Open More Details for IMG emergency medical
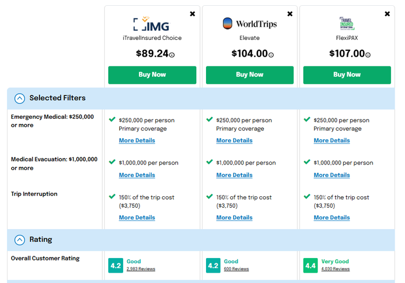The height and width of the screenshot is (283, 405). click(137, 140)
